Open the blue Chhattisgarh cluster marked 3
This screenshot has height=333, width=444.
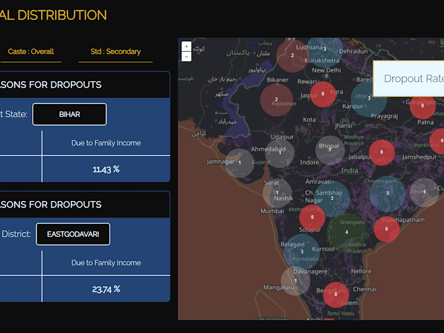tap(387, 194)
